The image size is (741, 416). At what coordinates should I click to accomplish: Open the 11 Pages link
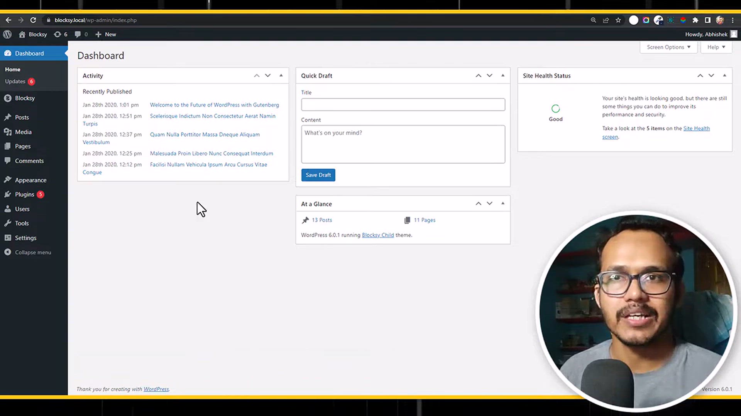(425, 220)
